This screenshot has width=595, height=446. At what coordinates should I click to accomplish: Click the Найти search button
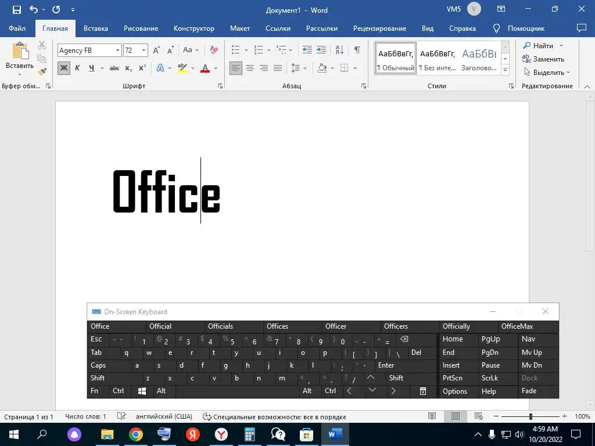(x=543, y=45)
